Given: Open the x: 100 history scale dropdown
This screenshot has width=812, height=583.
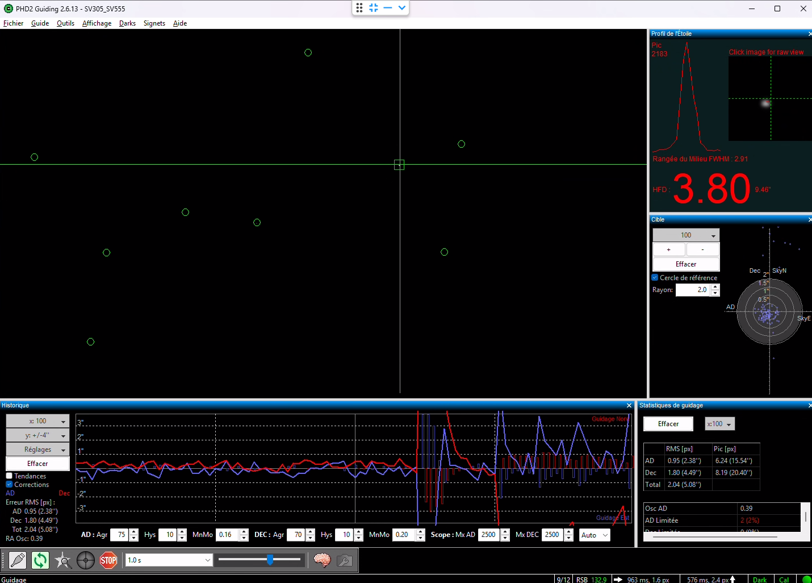Looking at the screenshot, I should [37, 421].
